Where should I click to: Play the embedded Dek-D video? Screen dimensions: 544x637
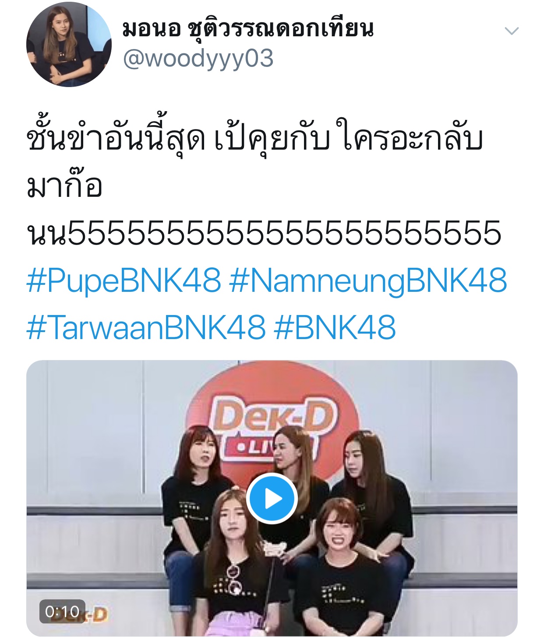coord(272,498)
